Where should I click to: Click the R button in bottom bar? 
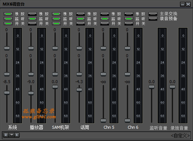point(6,135)
